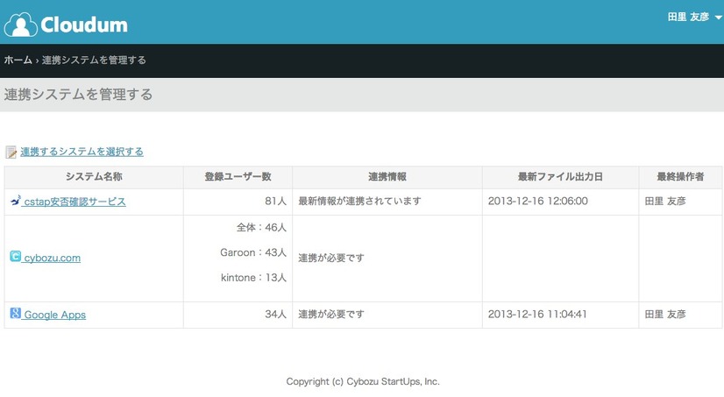Image resolution: width=724 pixels, height=397 pixels.
Task: Click the 連携情報 column header
Action: (x=387, y=177)
